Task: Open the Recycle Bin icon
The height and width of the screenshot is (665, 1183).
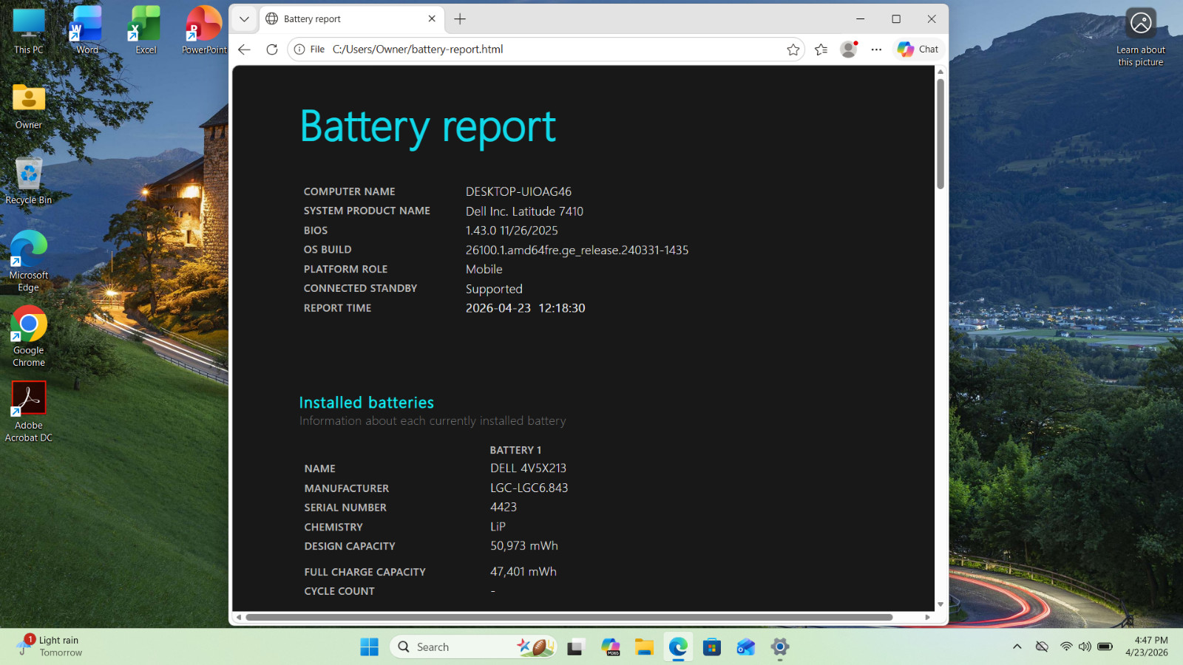Action: (29, 181)
